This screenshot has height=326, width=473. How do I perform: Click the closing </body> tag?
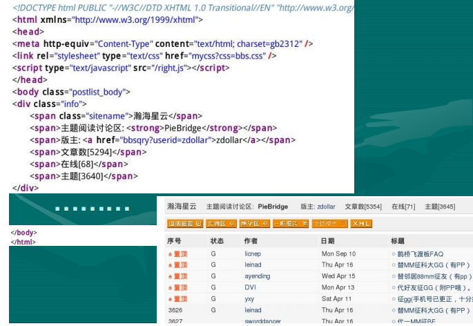pyautogui.click(x=23, y=233)
